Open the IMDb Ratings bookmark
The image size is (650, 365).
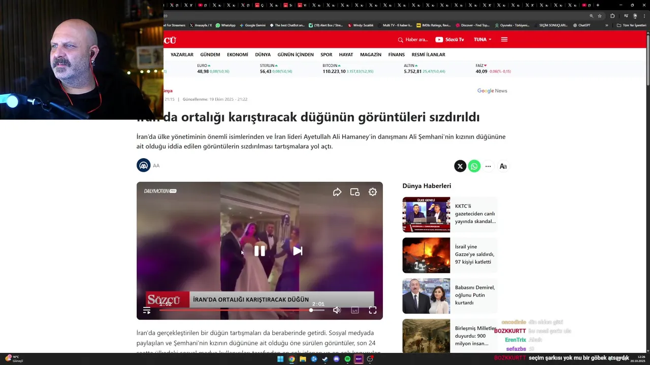pyautogui.click(x=433, y=25)
